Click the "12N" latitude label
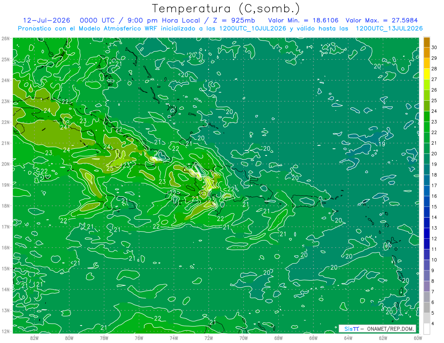444x343 pixels. [6, 331]
